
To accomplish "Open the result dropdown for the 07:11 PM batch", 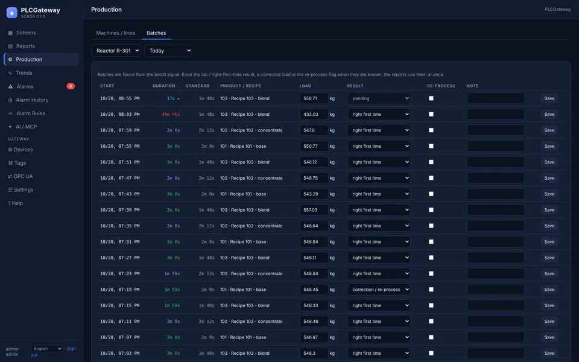I will coord(379,322).
